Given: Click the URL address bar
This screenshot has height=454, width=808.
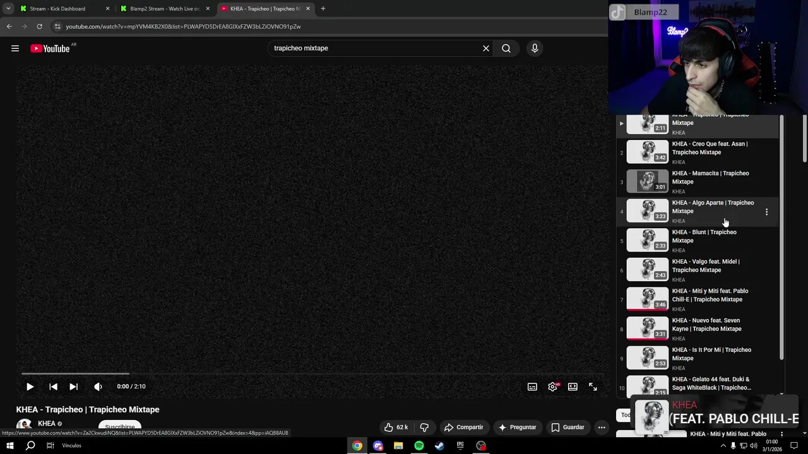Looking at the screenshot, I should (328, 26).
